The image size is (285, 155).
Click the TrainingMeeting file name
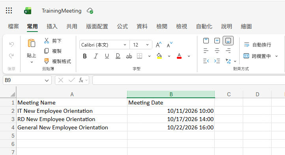click(62, 11)
